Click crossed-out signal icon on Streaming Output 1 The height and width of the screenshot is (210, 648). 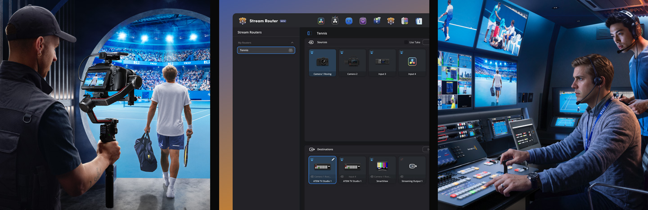pos(401,160)
